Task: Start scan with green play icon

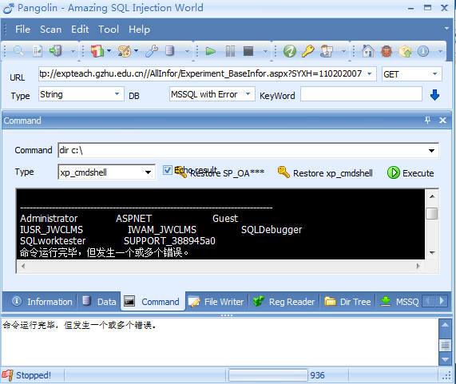Action: coord(211,51)
